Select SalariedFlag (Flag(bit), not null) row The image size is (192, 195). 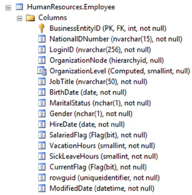tap(98, 135)
